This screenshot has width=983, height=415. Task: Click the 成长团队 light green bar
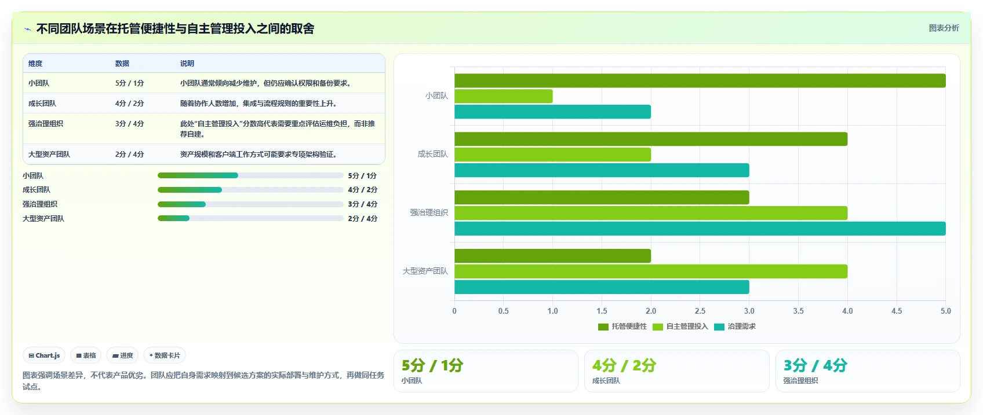pos(552,155)
